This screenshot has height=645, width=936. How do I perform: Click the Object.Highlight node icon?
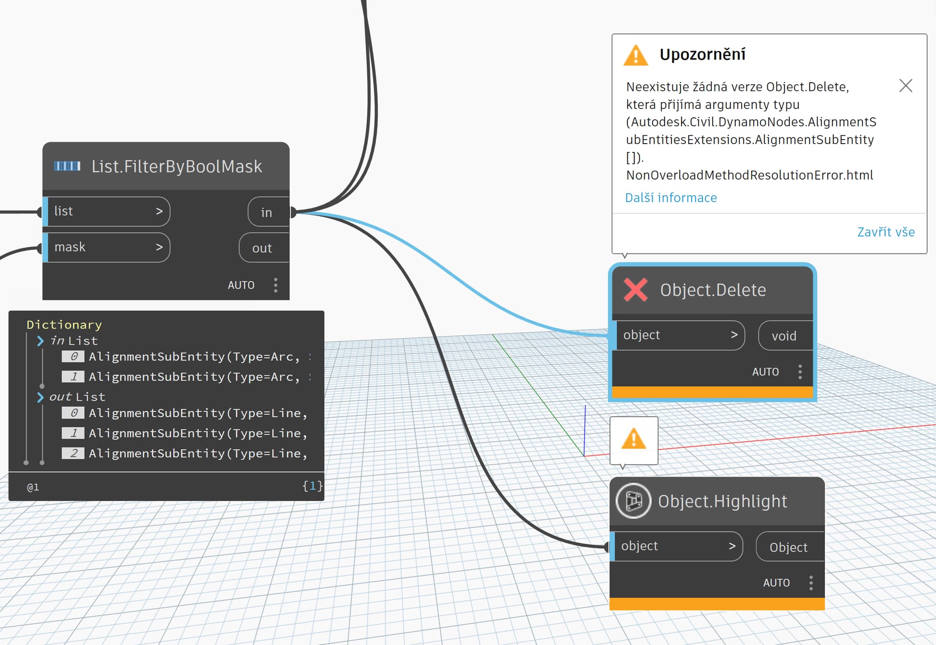coord(633,501)
